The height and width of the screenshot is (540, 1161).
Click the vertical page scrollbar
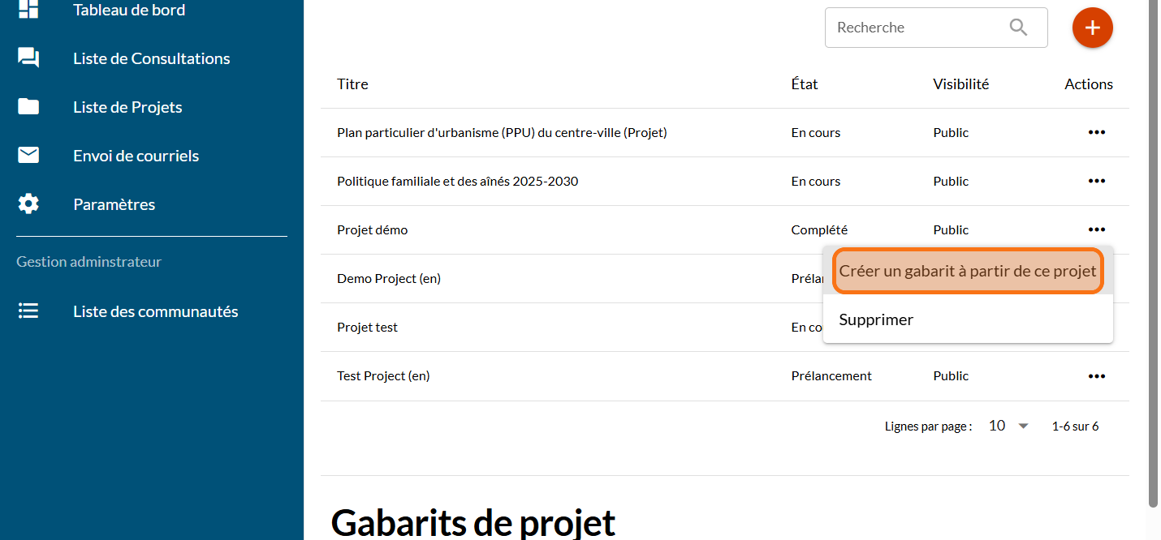pos(1154,243)
